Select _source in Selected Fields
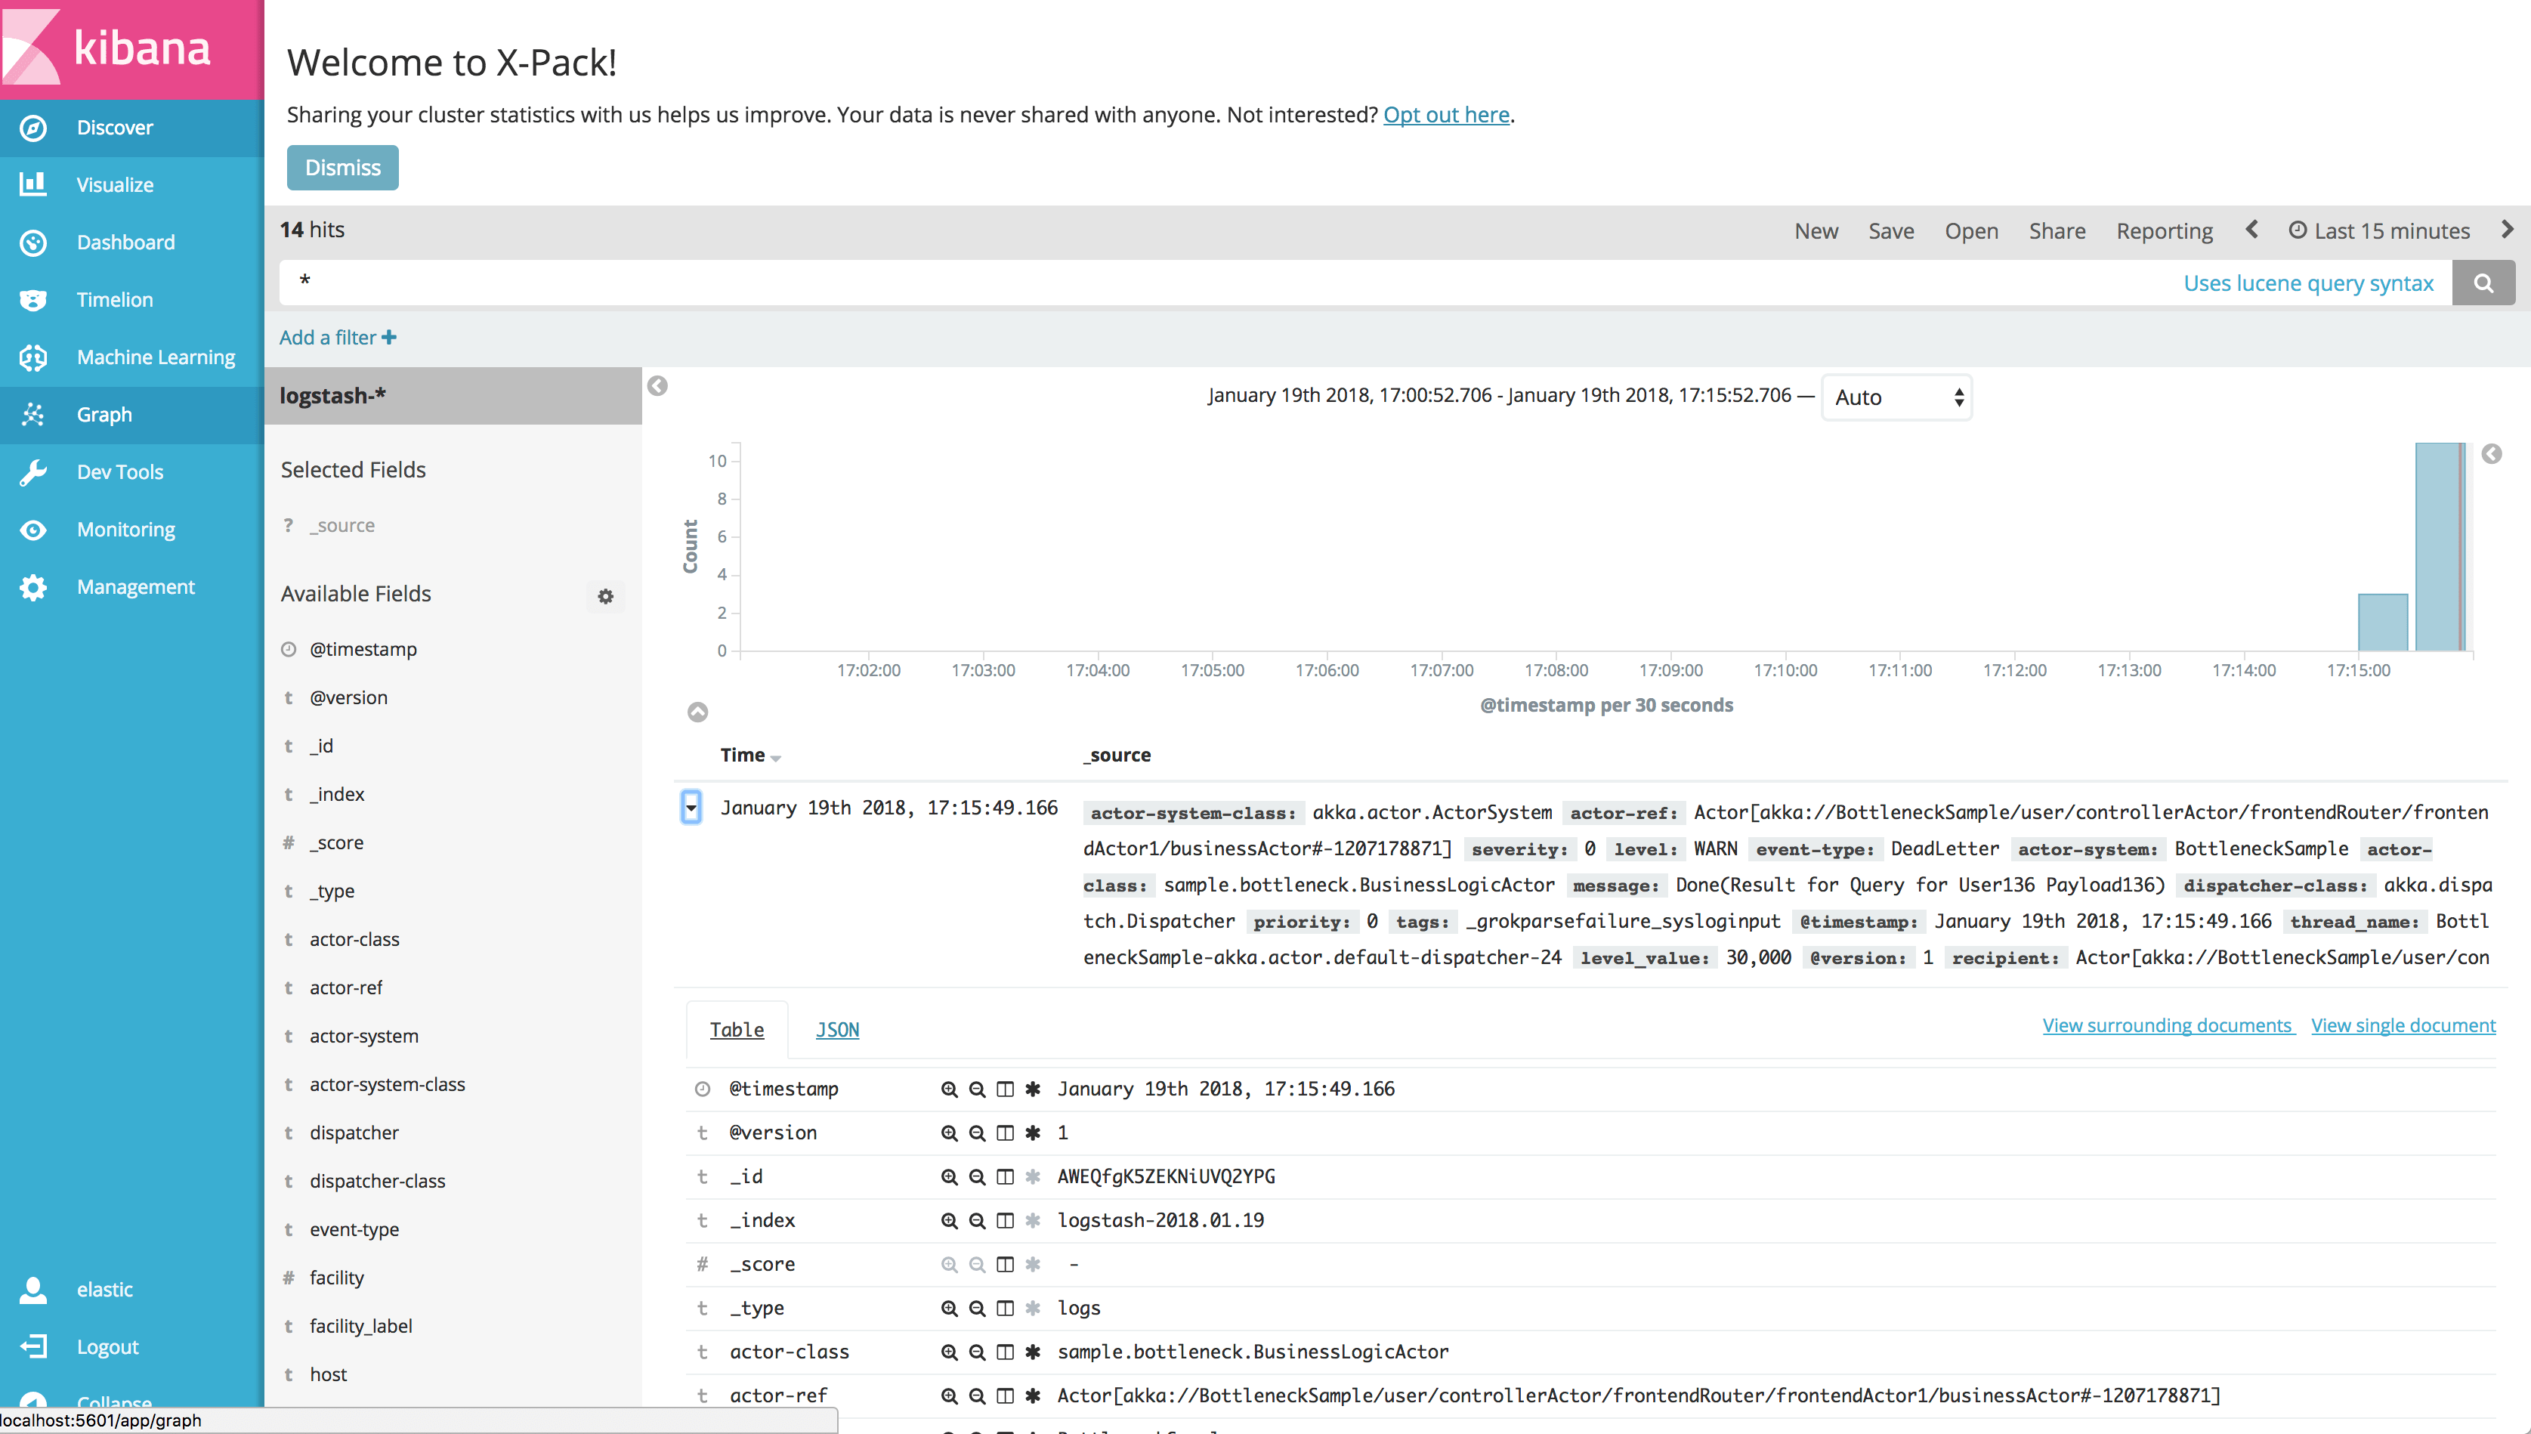 click(x=341, y=525)
